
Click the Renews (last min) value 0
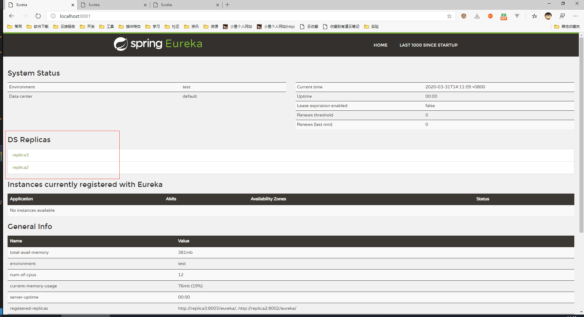[427, 124]
